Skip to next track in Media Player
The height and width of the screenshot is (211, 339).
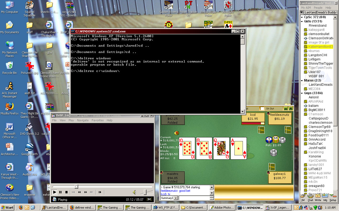coord(92,192)
